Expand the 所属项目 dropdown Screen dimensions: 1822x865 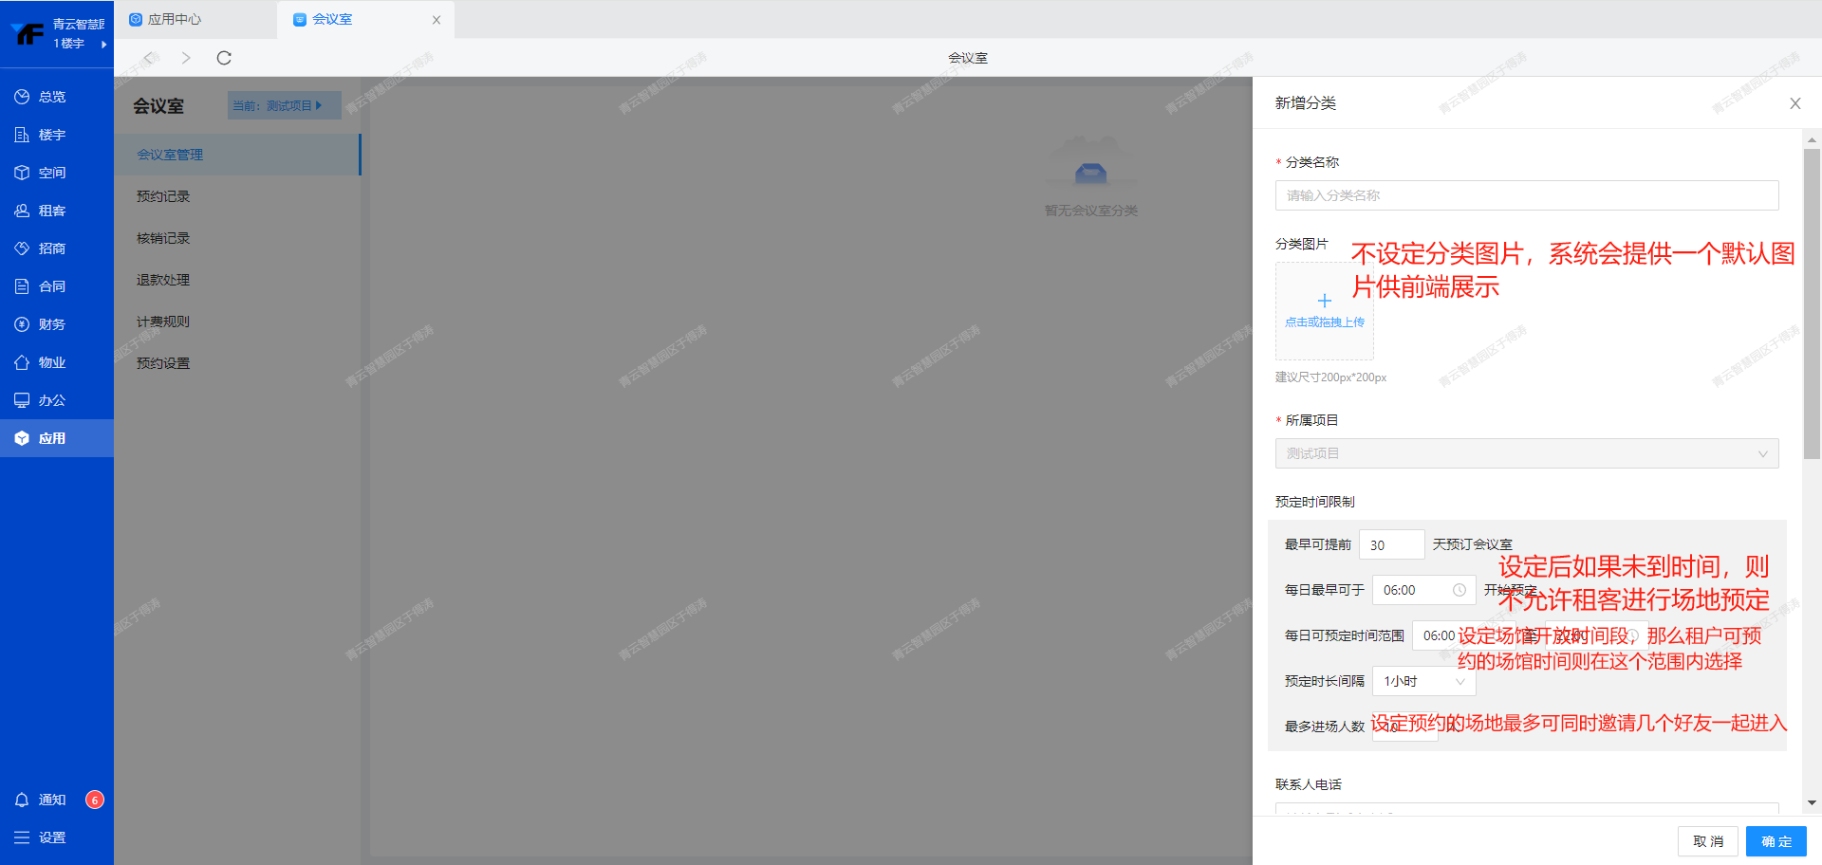coord(1526,453)
